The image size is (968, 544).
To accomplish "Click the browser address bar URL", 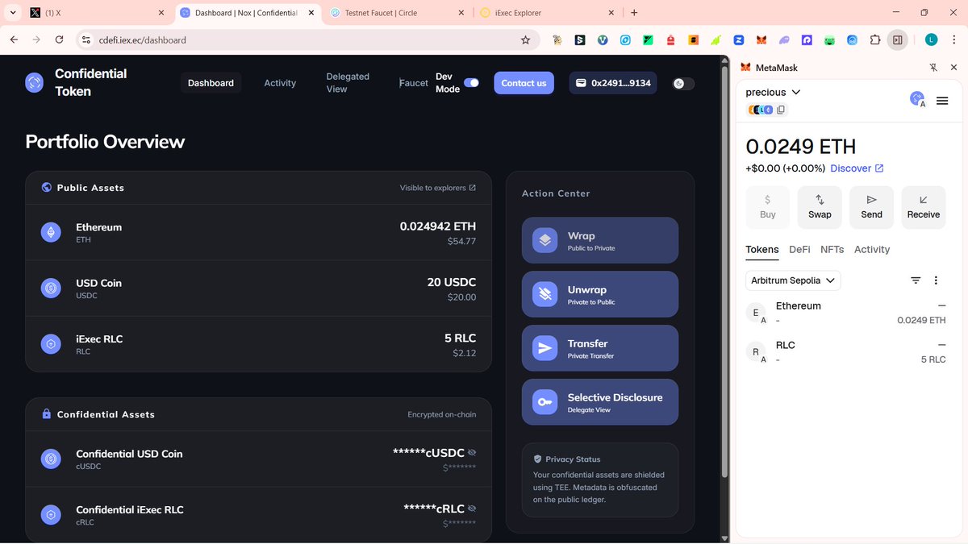I will [143, 39].
